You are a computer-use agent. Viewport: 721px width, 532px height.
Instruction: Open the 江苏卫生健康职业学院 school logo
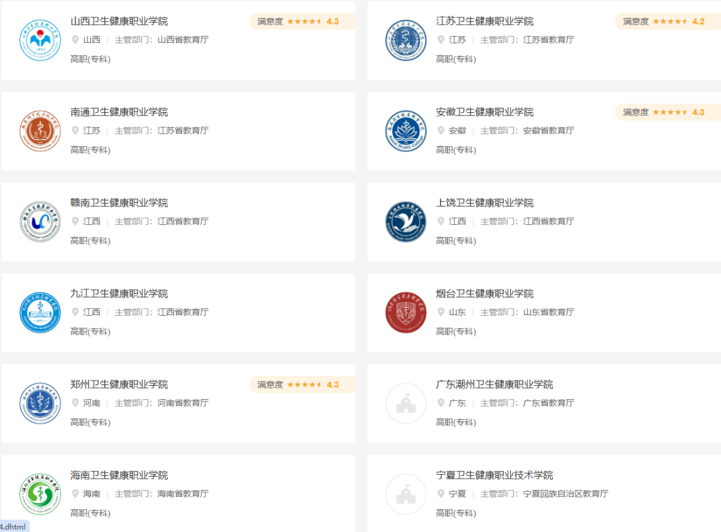pos(406,40)
